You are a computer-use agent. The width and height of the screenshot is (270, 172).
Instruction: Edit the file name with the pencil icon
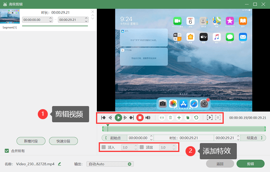point(59,164)
